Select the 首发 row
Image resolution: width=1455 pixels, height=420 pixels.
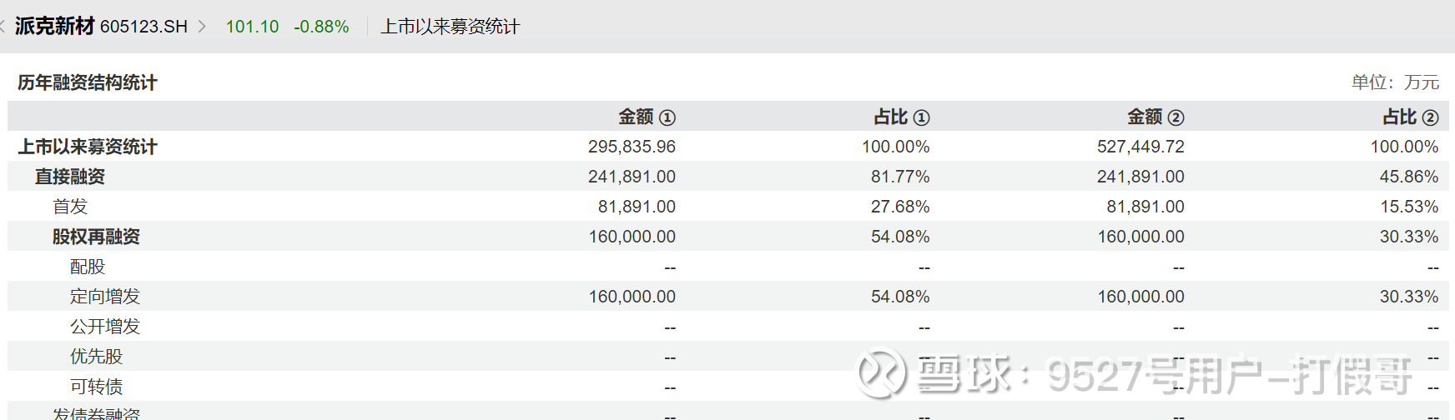[x=70, y=207]
